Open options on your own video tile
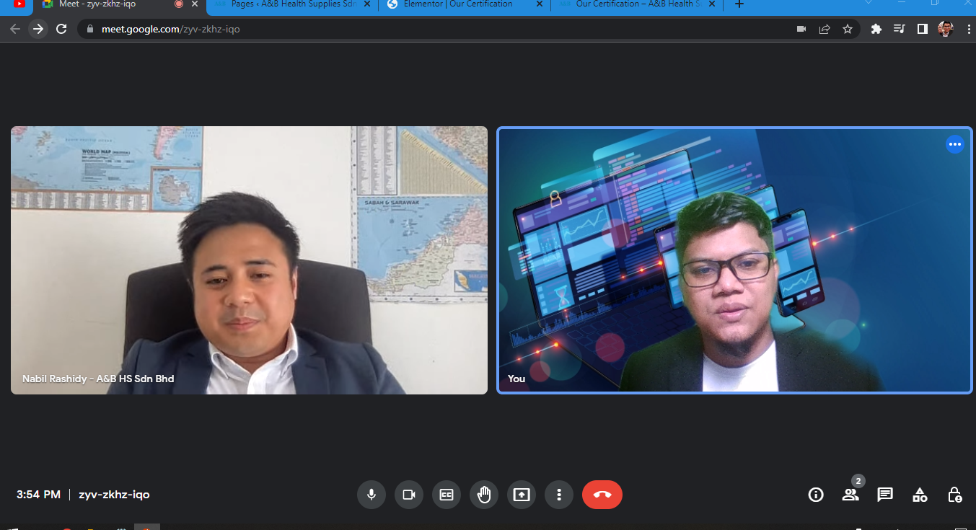976x530 pixels. point(955,144)
